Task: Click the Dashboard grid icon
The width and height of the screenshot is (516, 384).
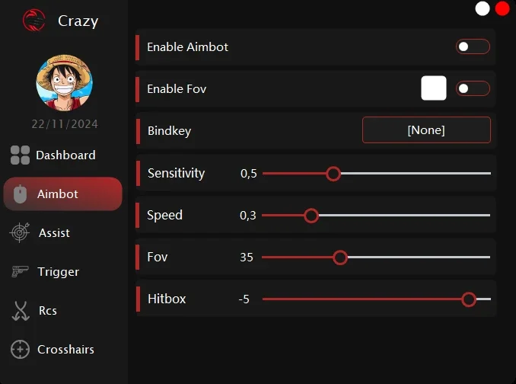Action: [20, 155]
